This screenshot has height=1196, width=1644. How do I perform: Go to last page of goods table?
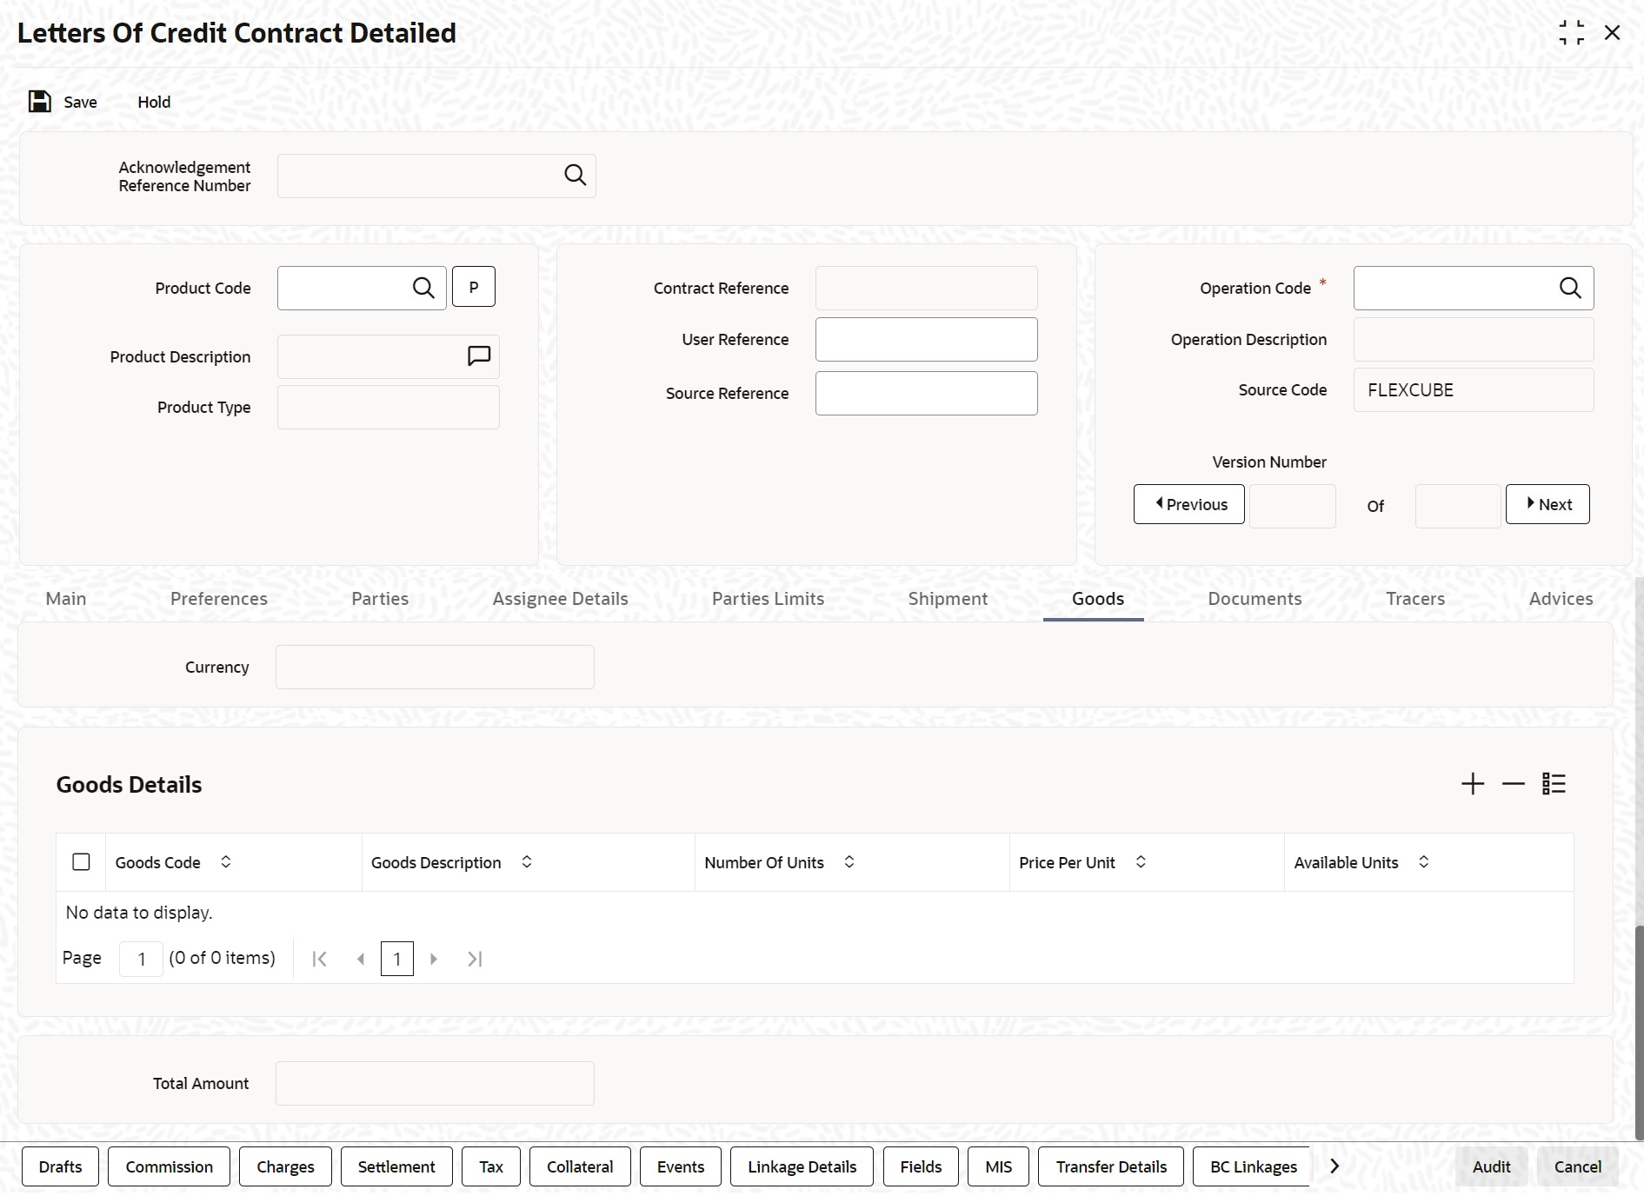[475, 959]
